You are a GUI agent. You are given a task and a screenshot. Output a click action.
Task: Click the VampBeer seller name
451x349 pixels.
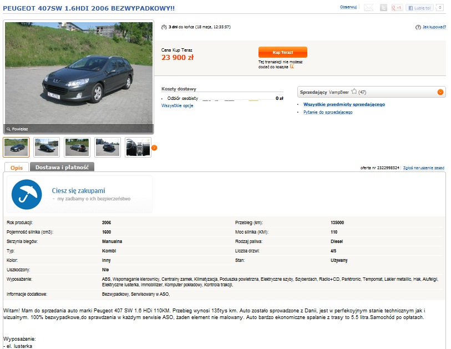(338, 92)
